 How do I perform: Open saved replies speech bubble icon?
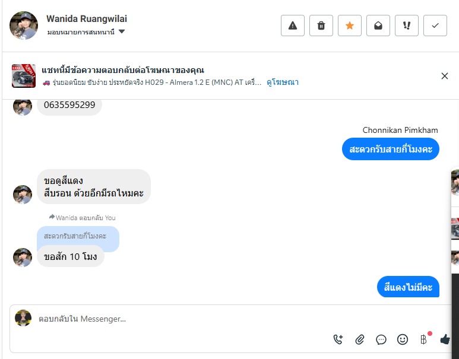coord(381,339)
